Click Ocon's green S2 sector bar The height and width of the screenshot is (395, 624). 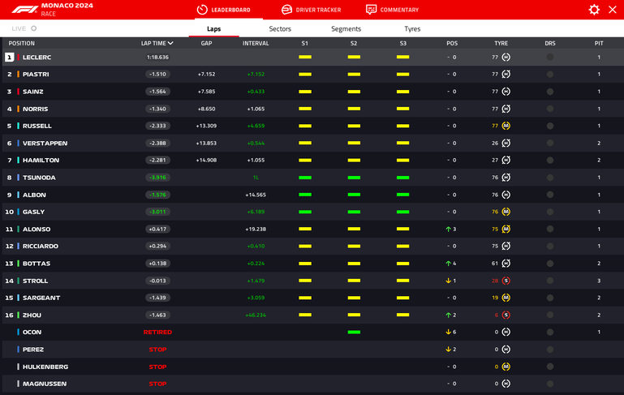(x=354, y=333)
